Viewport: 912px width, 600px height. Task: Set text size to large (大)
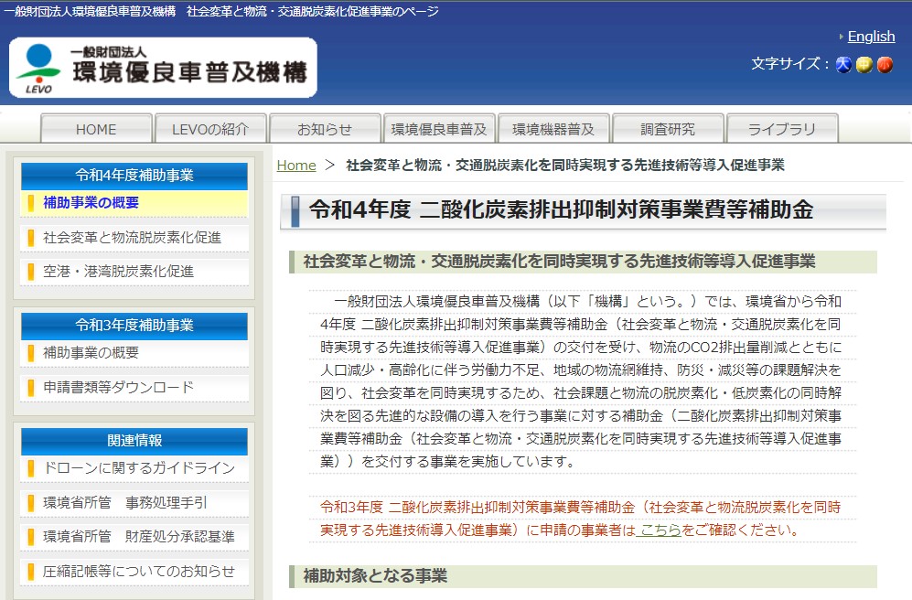point(843,65)
